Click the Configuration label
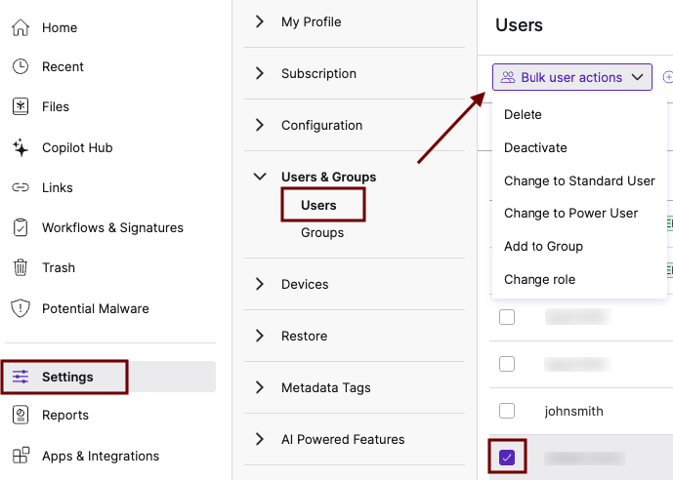The width and height of the screenshot is (673, 480). click(x=322, y=125)
